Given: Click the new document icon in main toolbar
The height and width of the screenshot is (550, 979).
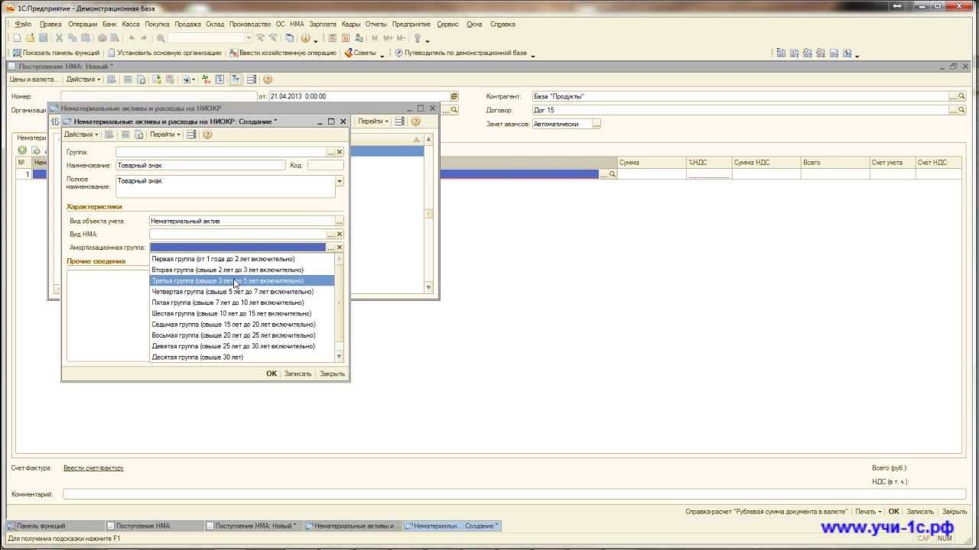Looking at the screenshot, I should (x=17, y=38).
